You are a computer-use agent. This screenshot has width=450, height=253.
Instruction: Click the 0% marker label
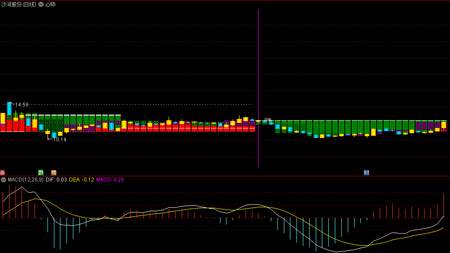(x=268, y=120)
